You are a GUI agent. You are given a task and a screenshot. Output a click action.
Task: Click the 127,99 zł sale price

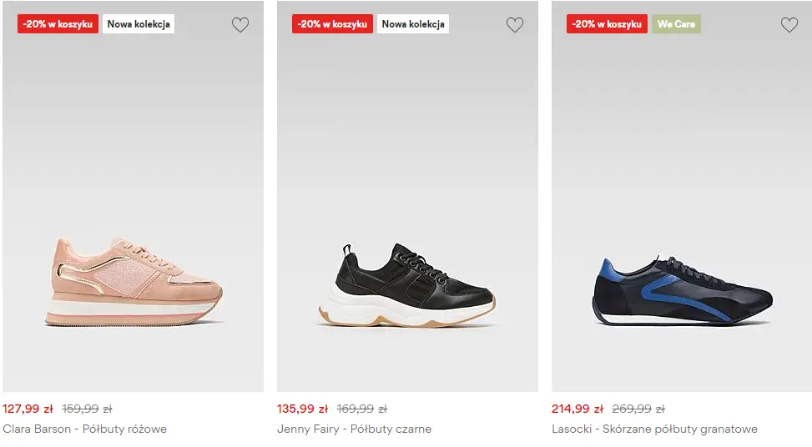coord(28,409)
